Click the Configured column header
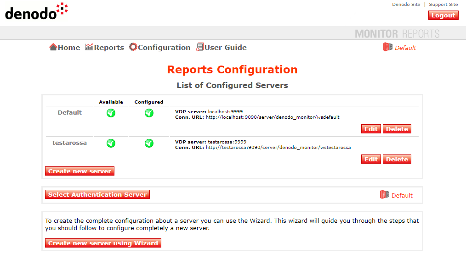This screenshot has height=259, width=466. [x=148, y=102]
